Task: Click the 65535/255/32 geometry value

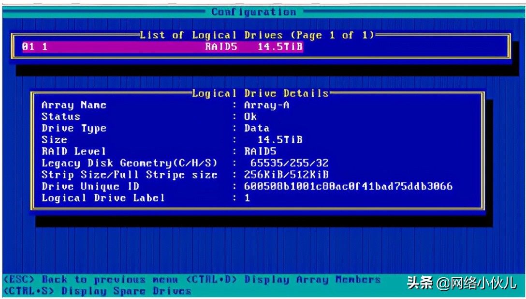Action: (290, 163)
